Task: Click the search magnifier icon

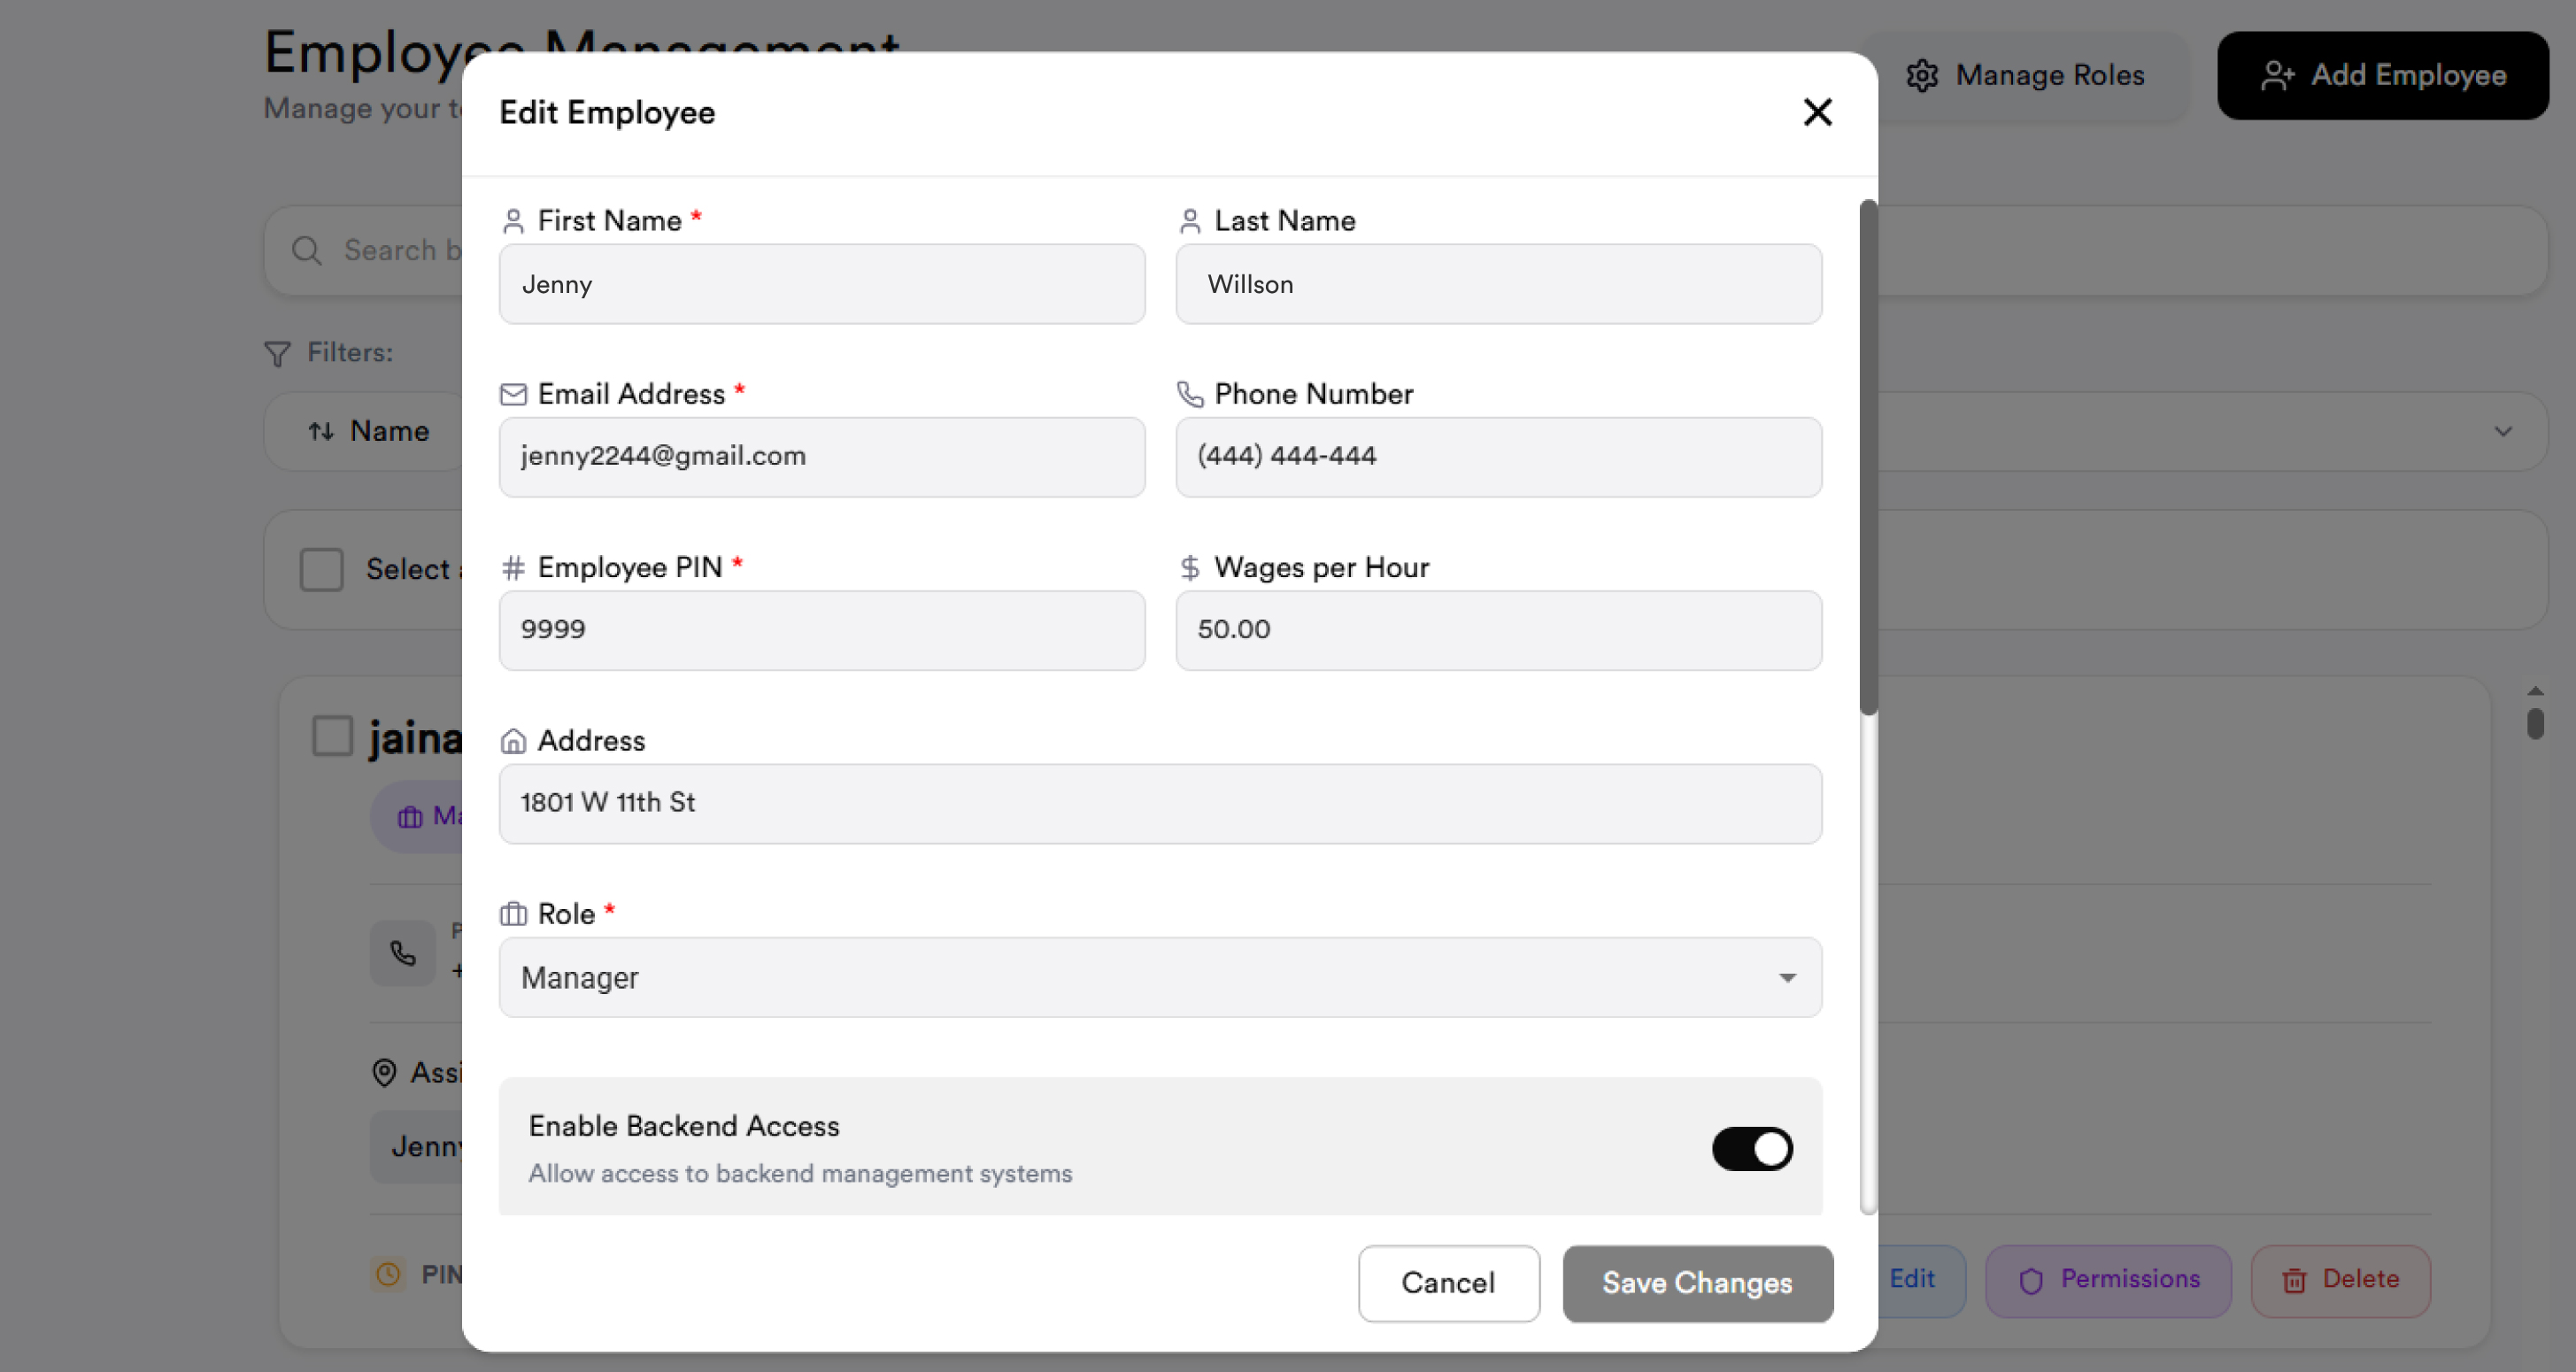Action: pos(307,250)
